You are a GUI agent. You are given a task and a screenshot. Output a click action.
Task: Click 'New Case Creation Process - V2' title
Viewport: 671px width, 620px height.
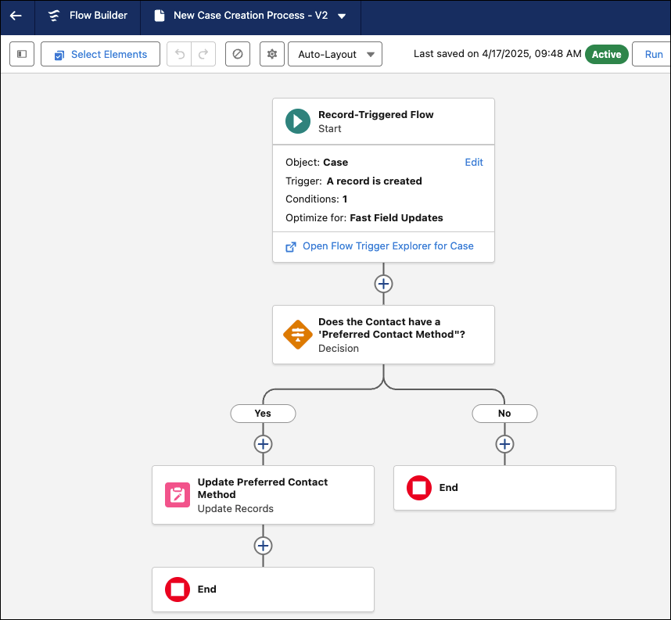click(x=250, y=16)
